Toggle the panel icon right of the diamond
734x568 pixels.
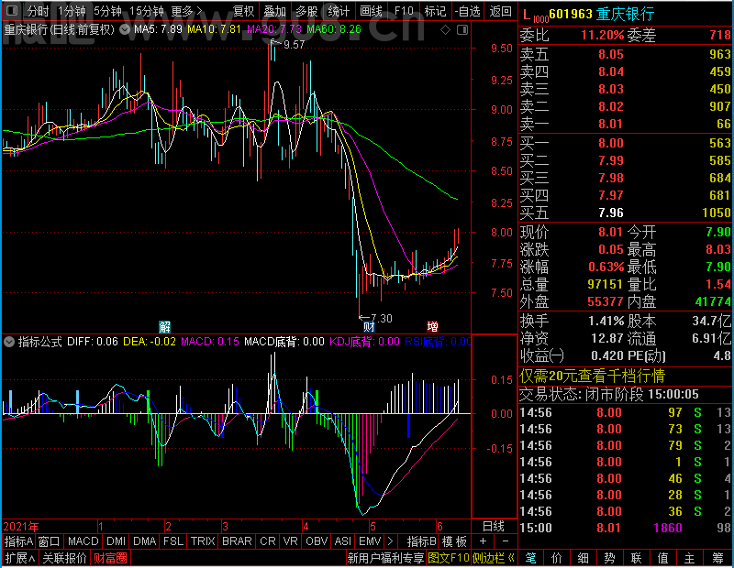tap(462, 30)
